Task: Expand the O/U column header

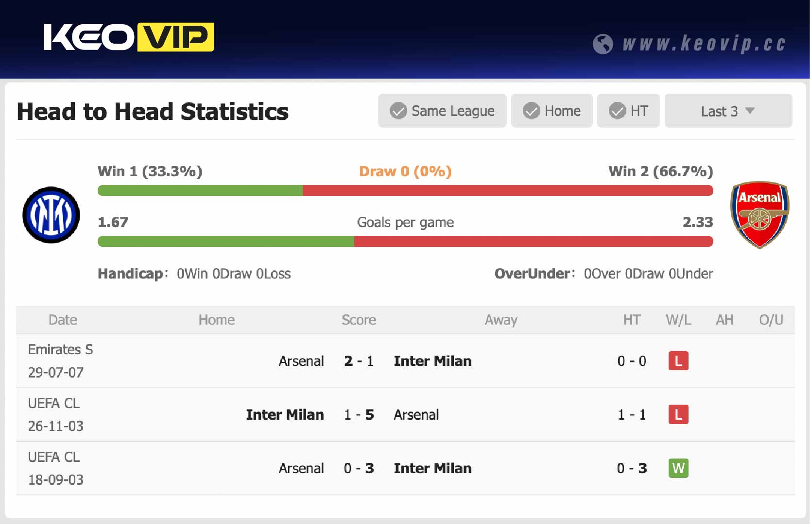Action: pos(771,320)
